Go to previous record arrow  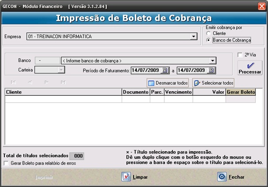30,82
